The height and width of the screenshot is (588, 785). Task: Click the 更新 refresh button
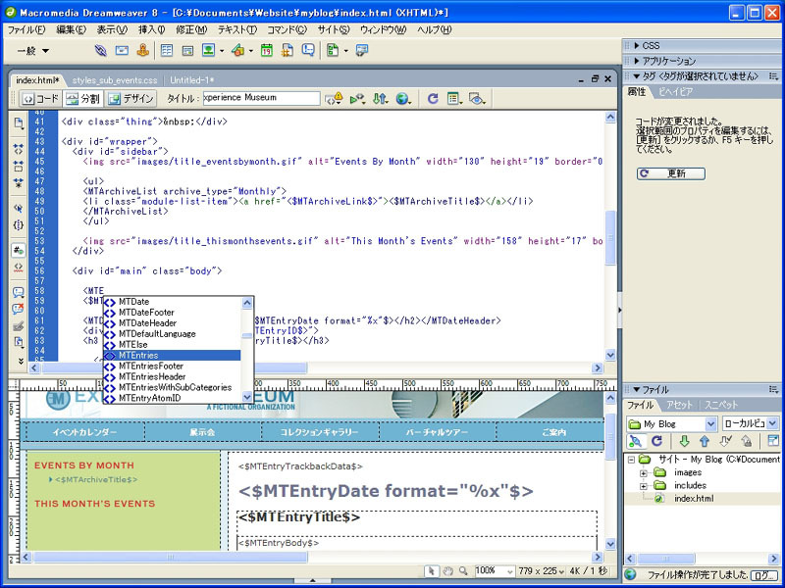tap(671, 173)
